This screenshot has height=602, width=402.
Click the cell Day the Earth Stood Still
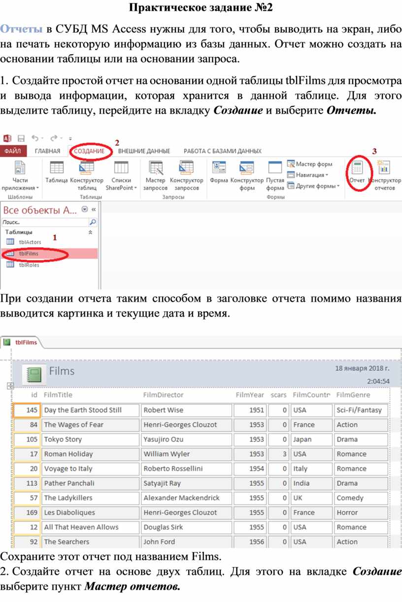coord(91,410)
